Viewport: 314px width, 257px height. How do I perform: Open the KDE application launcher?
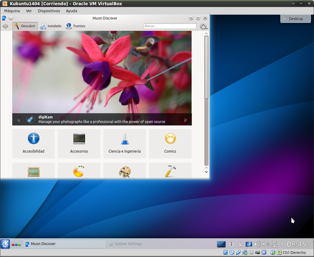pos(5,244)
